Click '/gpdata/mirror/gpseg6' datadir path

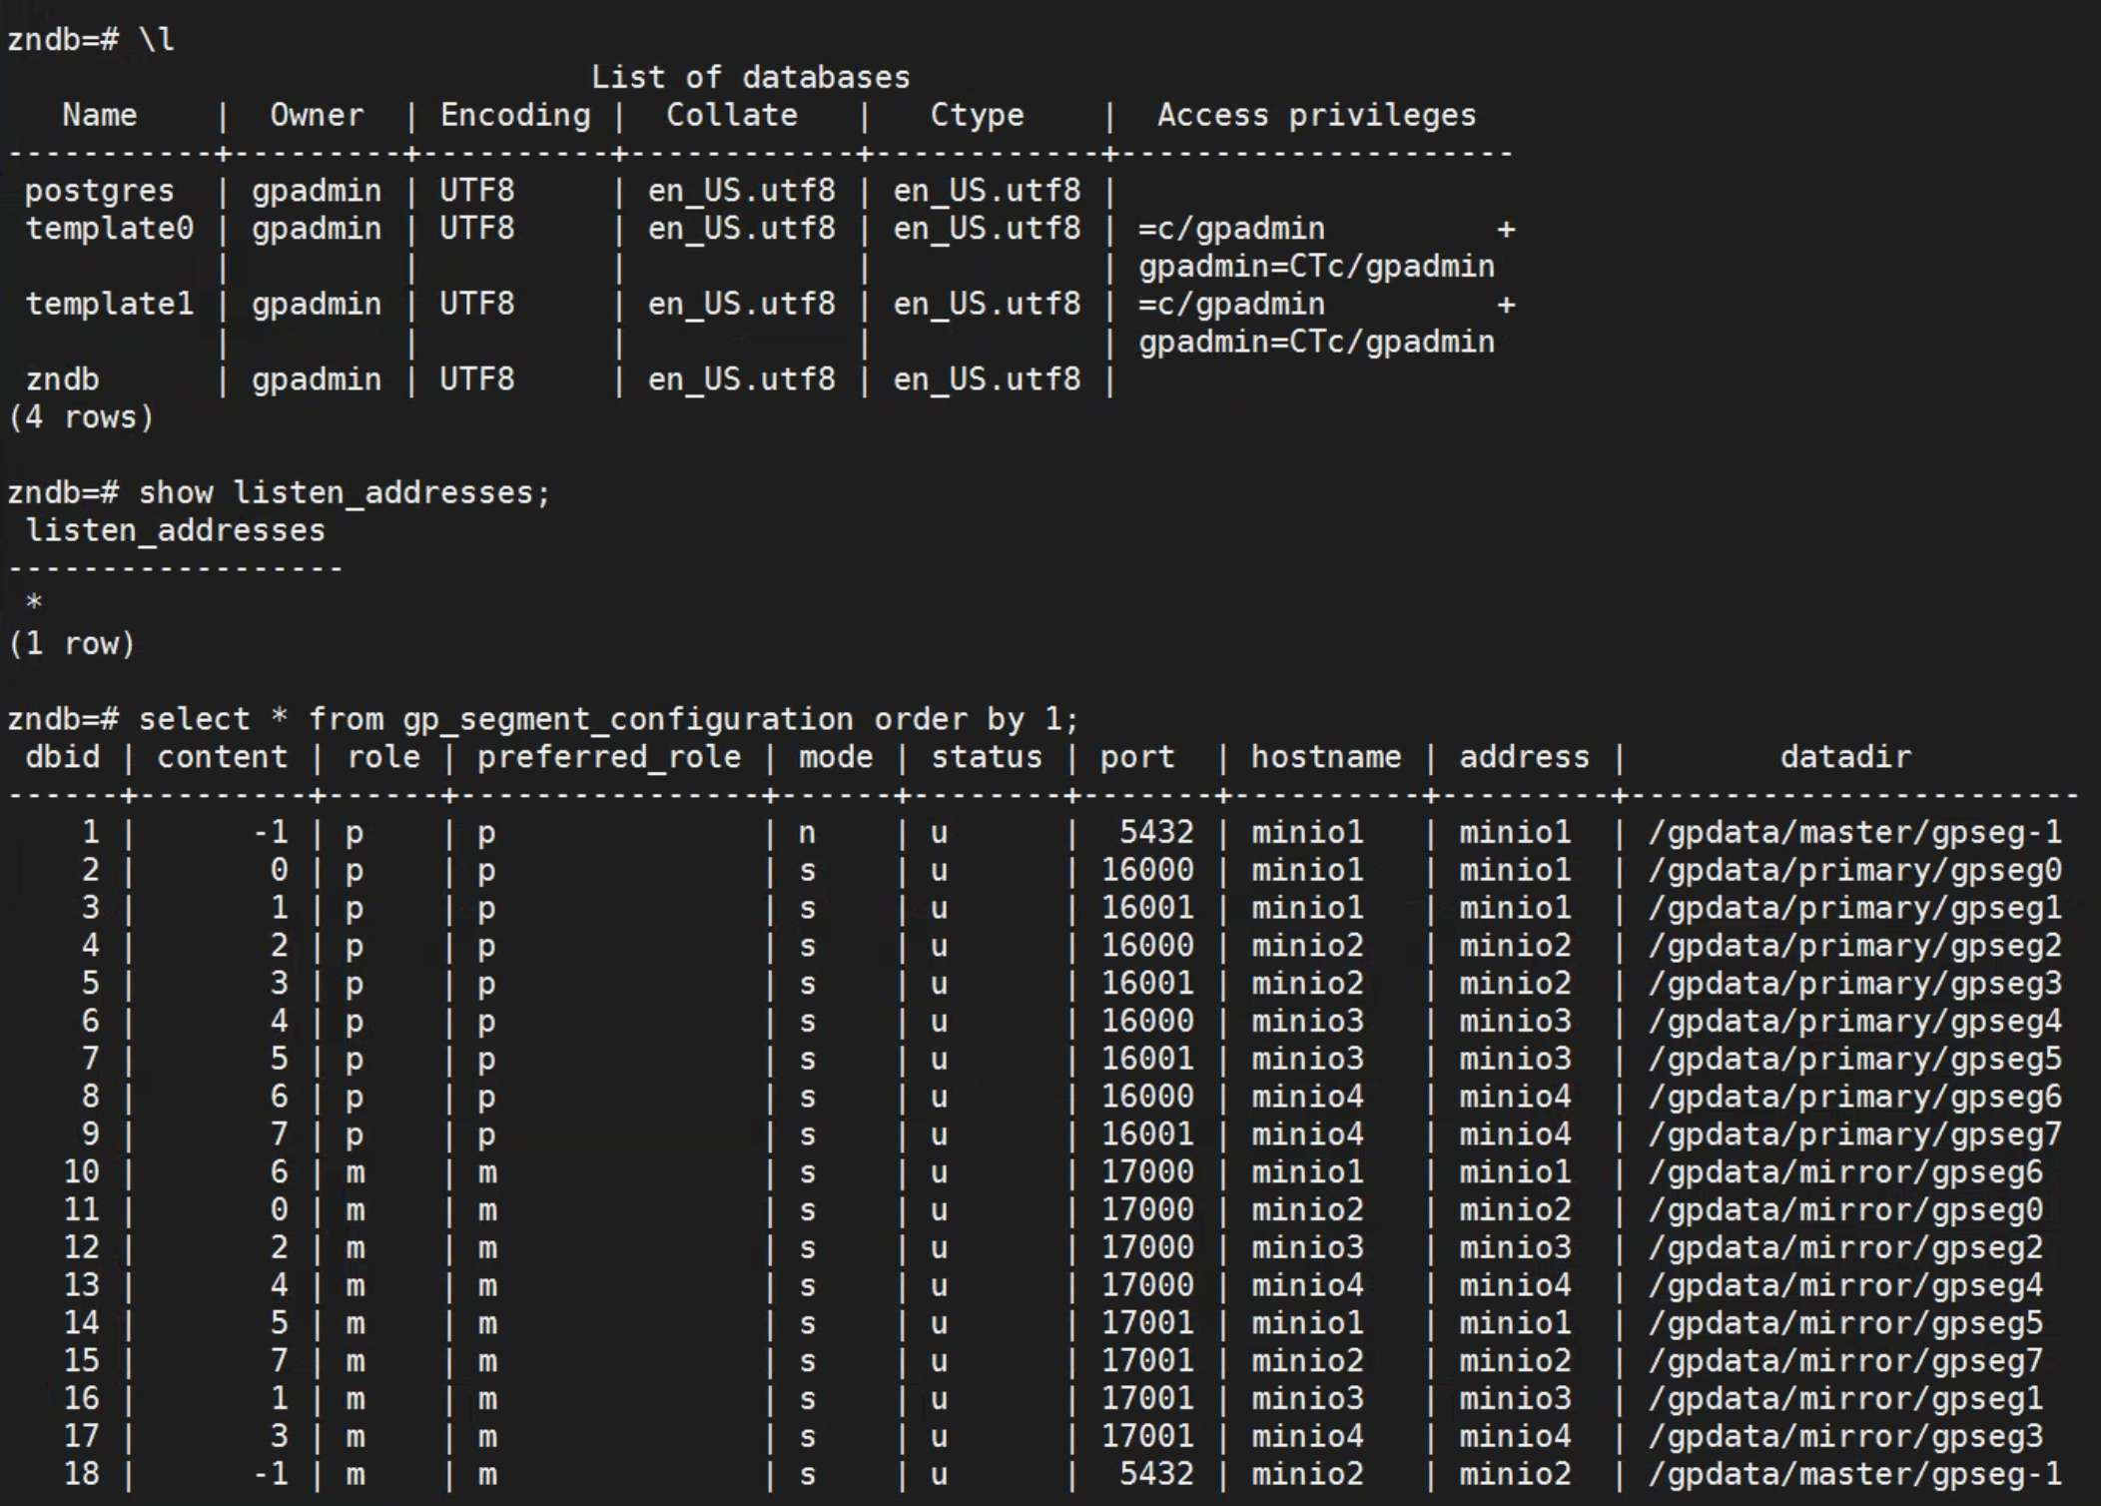click(1844, 1172)
